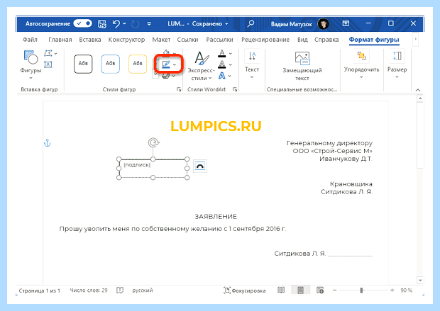Click the Edit Shape icon
The image size is (440, 311).
[x=48, y=53]
